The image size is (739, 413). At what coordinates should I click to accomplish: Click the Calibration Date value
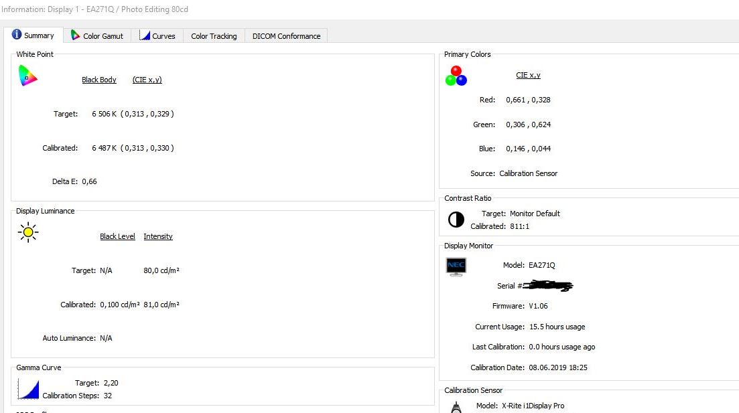tap(558, 367)
